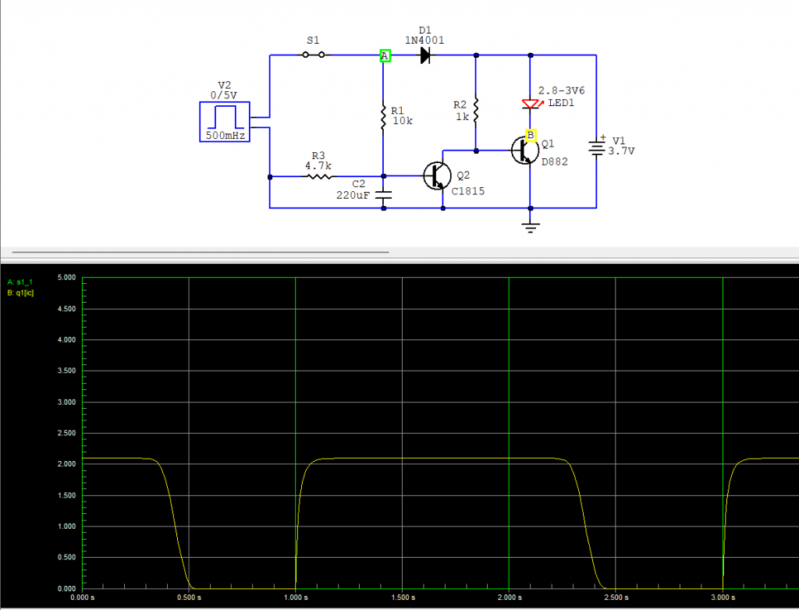This screenshot has width=799, height=610.
Task: Click the R3 name label
Action: (318, 155)
